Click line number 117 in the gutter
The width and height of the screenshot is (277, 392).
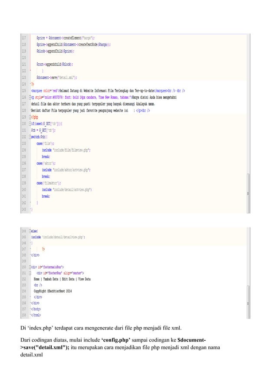tap(24, 38)
